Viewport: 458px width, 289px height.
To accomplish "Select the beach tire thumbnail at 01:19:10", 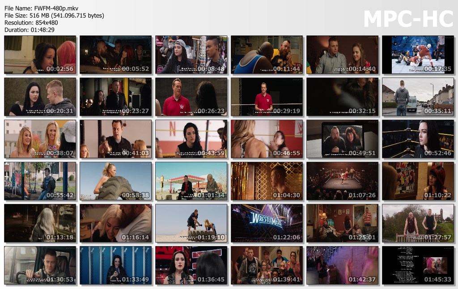I will [x=191, y=223].
